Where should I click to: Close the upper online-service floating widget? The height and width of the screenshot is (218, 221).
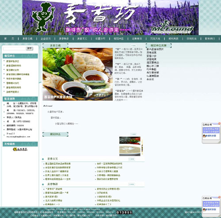tap(219, 124)
